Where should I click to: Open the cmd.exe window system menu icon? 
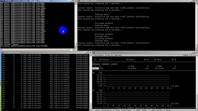tap(1, 1)
